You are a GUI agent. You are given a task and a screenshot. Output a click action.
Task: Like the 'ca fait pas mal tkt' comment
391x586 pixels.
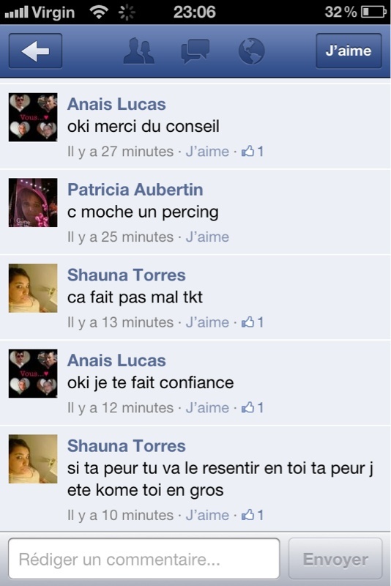pos(207,322)
